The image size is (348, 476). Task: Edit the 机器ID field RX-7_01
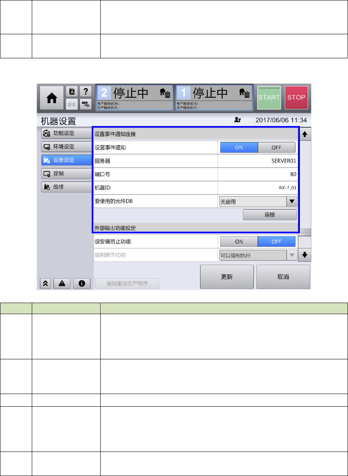tap(258, 188)
